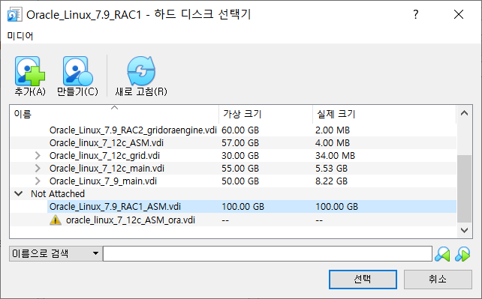
Task: Collapse the Not Attached group
Action: coord(19,194)
